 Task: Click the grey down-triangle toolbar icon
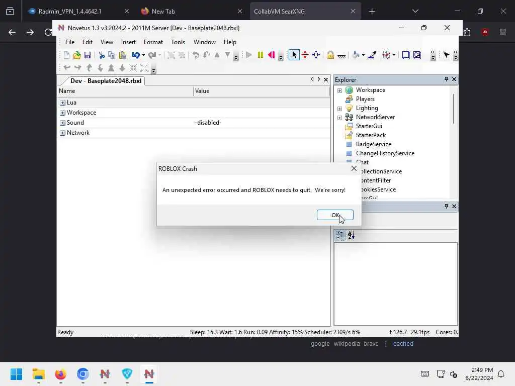[x=227, y=55]
